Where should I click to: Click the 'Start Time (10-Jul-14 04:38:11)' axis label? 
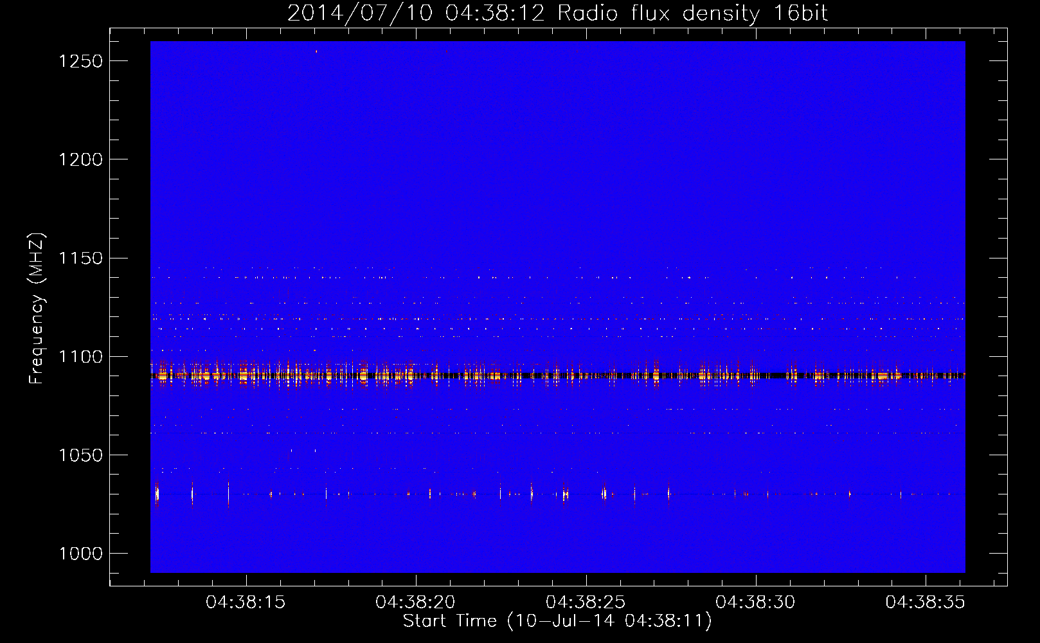[557, 621]
